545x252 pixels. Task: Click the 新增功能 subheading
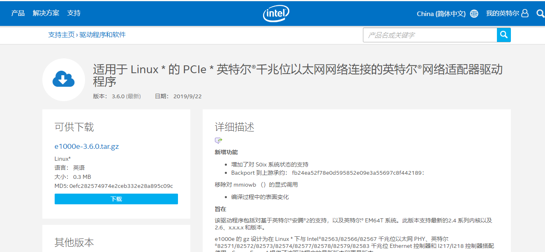(226, 152)
